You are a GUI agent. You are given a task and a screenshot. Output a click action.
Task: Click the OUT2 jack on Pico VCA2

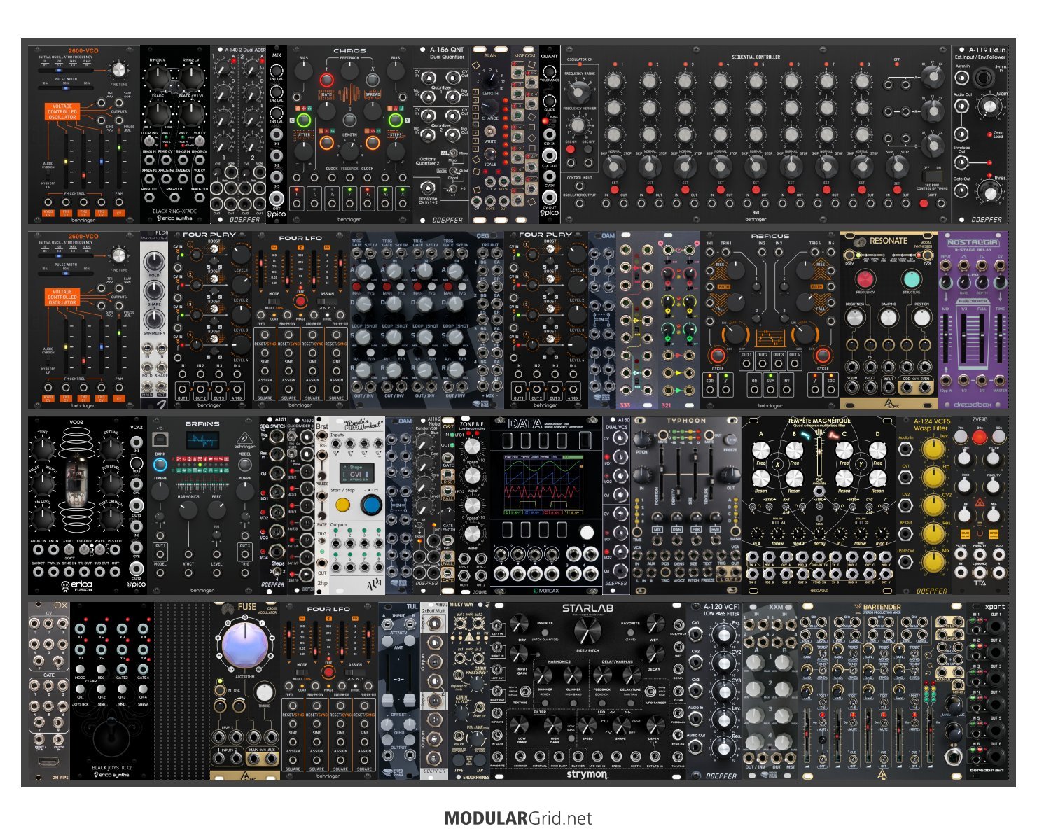click(x=137, y=569)
